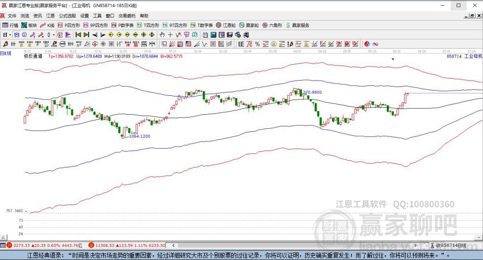Click the 收858714日线 status text
The width and height of the screenshot is (483, 260).
point(451,245)
